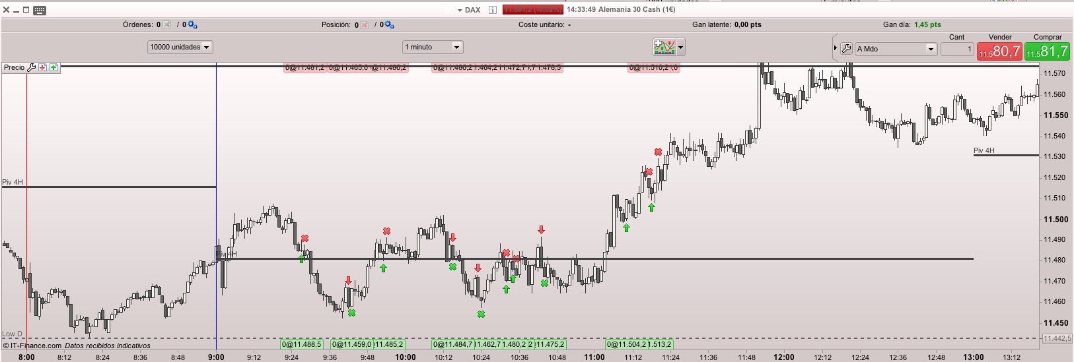1074x362 pixels.
Task: Open the on-screen keyboard shortcuts icon
Action: point(40,10)
